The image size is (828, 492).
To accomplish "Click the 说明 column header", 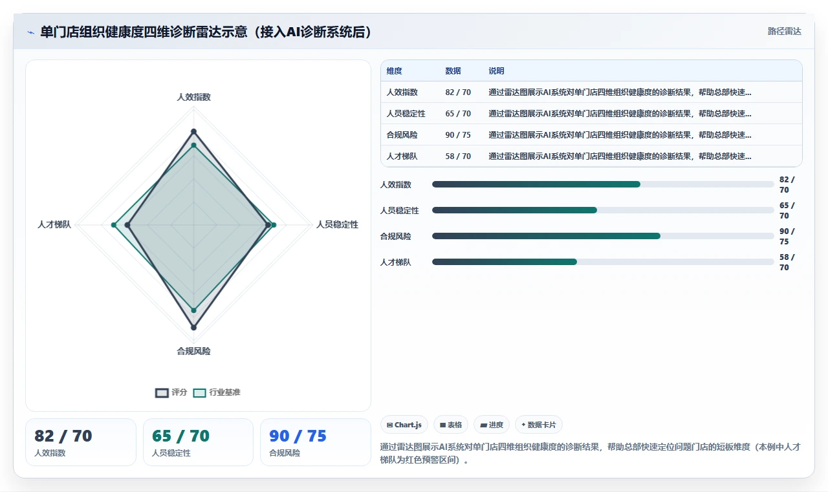I will [496, 71].
